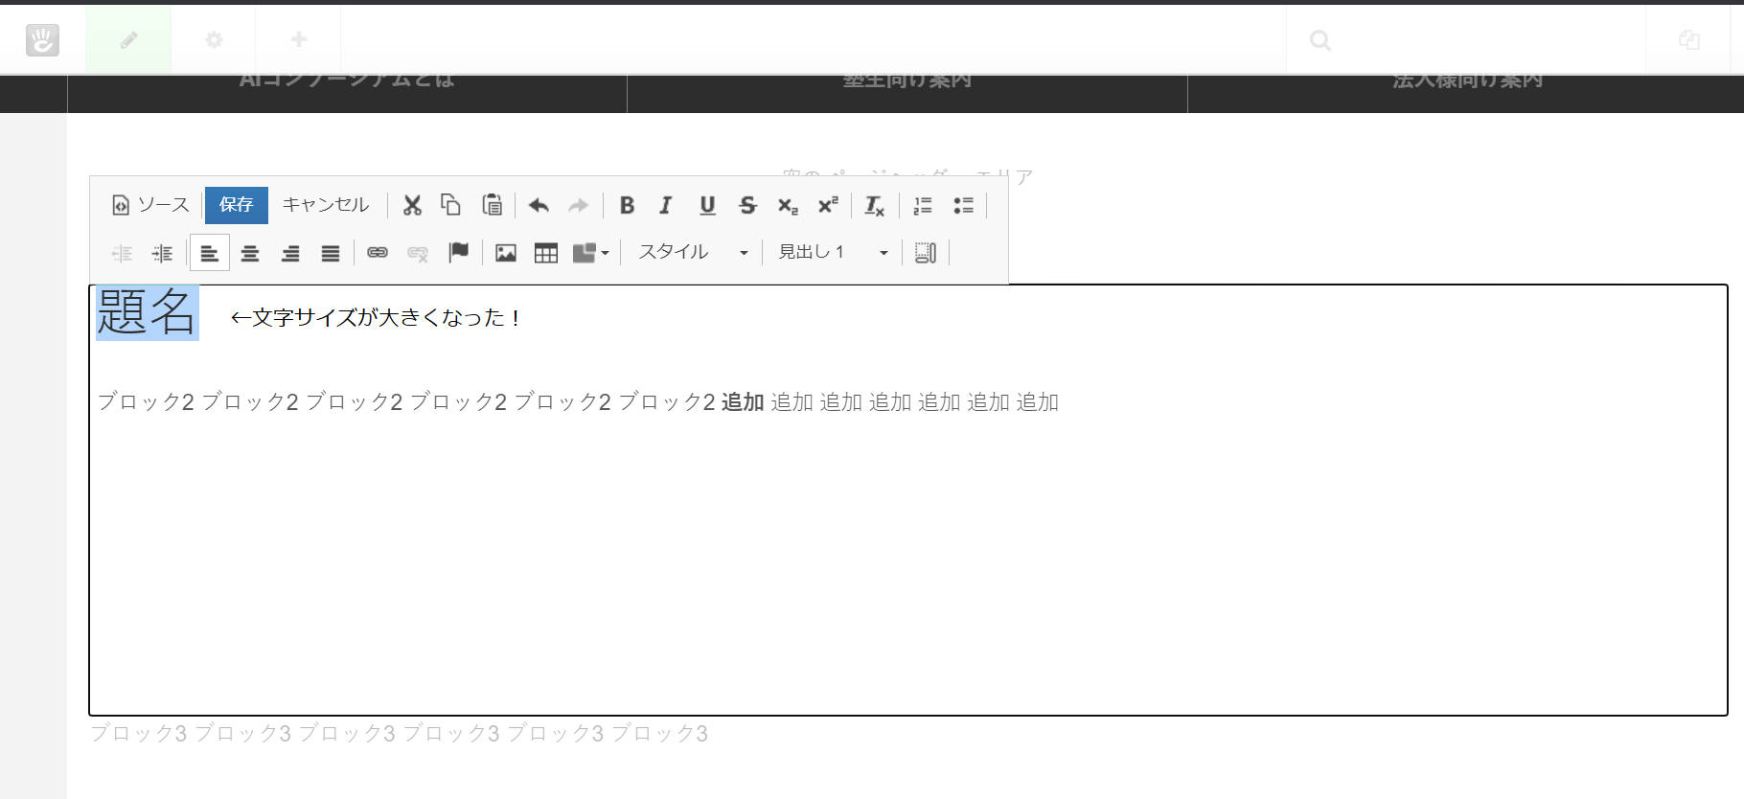
Task: Click the increase indent icon
Action: 163,253
